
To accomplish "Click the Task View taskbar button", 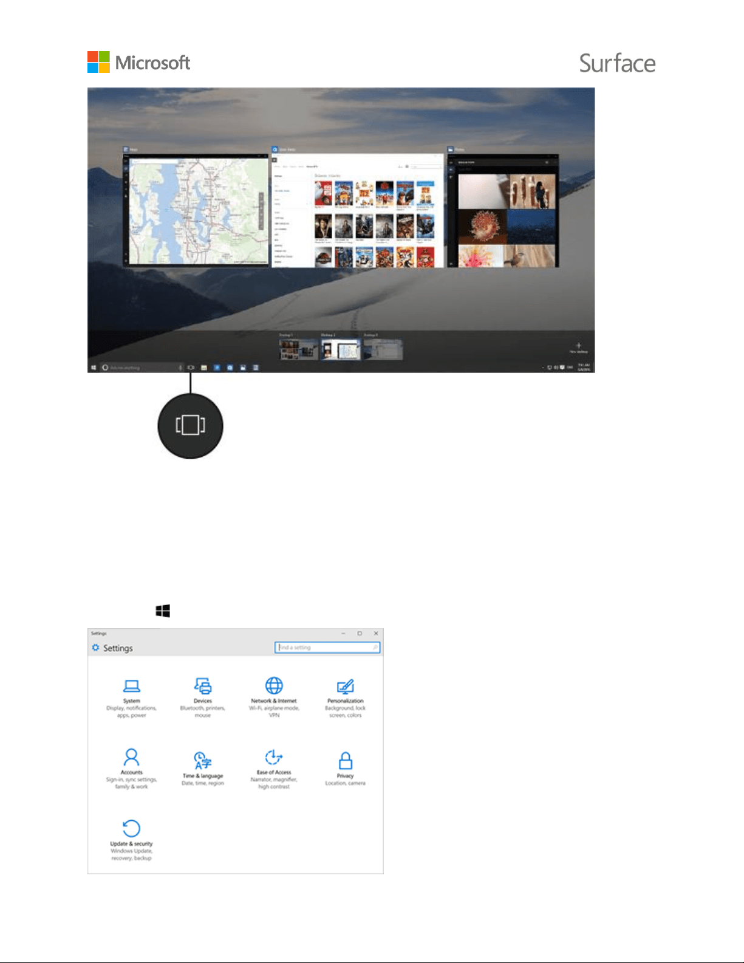I will pos(191,368).
